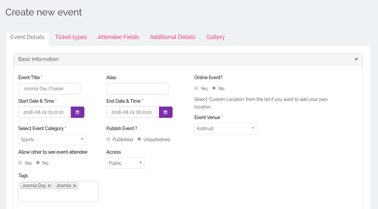Choose the Unpublished radio option
Screen dimensions: 378x209
(139, 139)
